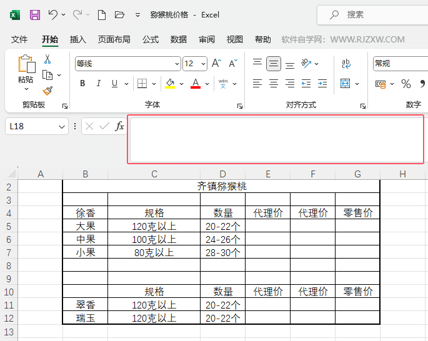428x341 pixels.
Task: Apply the yellow fill color bucket
Action: tap(170, 84)
